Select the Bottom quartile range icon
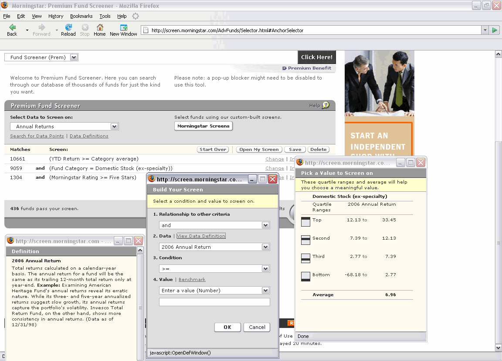This screenshot has height=361, width=502. 305,276
